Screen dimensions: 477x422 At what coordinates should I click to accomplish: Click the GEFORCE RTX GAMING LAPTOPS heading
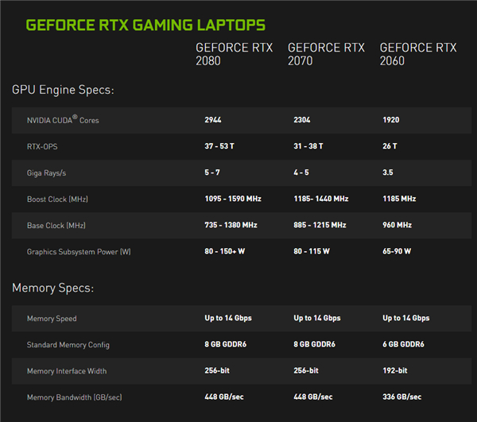[145, 25]
